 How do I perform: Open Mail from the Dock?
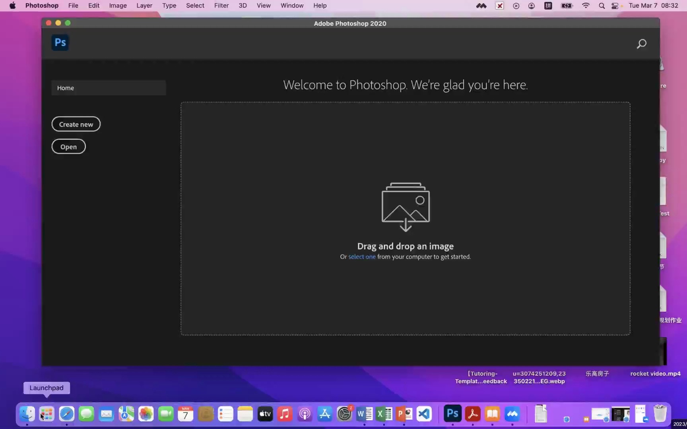click(x=106, y=414)
